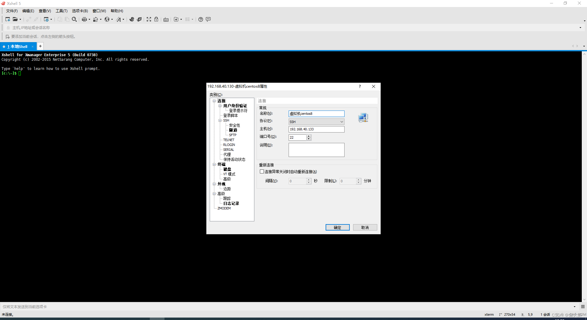Screen dimensions: 587x320
Task: Click the Find magnifier icon in toolbar
Action: click(x=74, y=19)
